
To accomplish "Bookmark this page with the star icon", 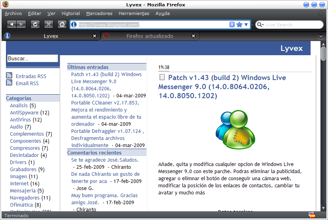I will (x=239, y=25).
